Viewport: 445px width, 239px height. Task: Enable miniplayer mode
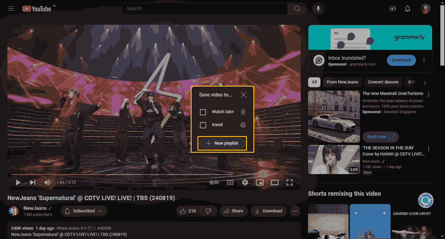[260, 182]
